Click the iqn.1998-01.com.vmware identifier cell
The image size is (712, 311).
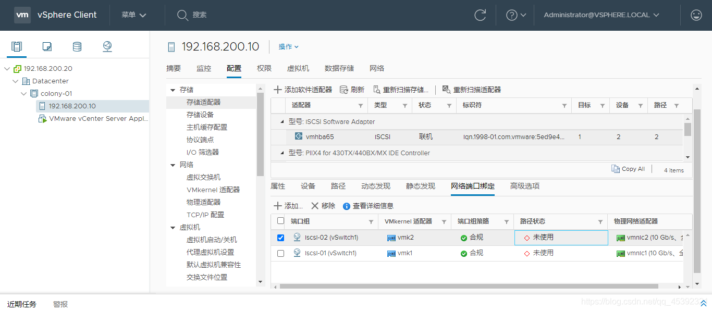click(514, 137)
